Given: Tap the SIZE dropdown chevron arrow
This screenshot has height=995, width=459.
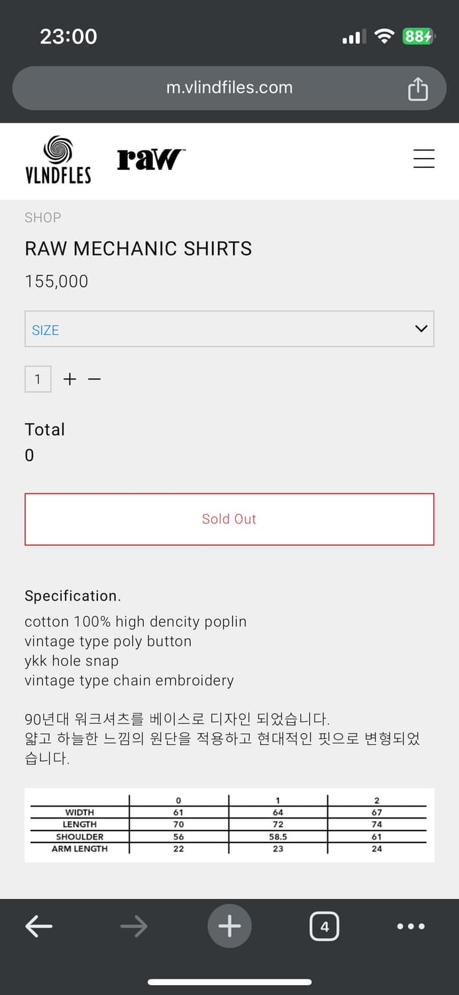Looking at the screenshot, I should [x=421, y=328].
